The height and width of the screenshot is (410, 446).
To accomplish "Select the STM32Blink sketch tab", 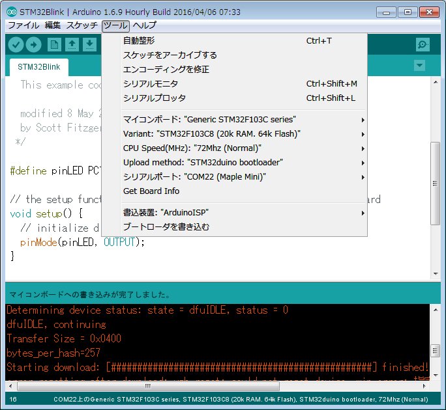I will click(39, 67).
